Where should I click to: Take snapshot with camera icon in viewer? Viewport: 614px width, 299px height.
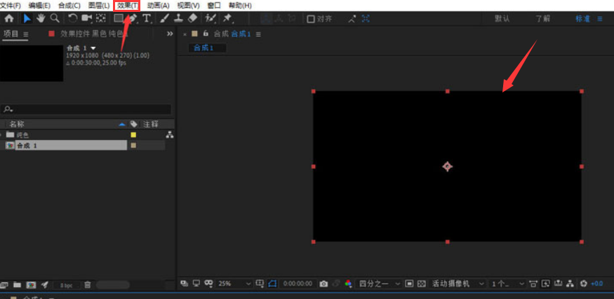[323, 284]
